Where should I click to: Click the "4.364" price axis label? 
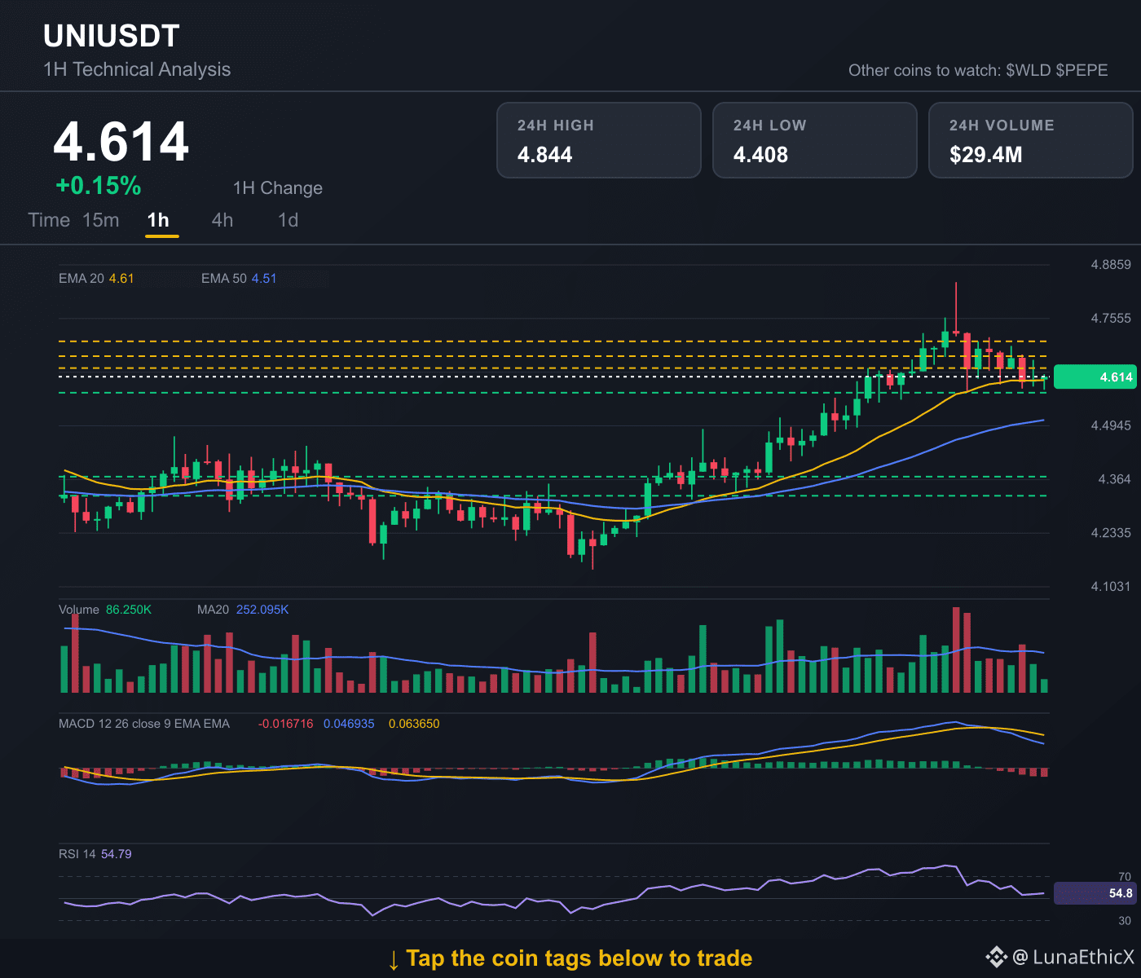[1114, 479]
